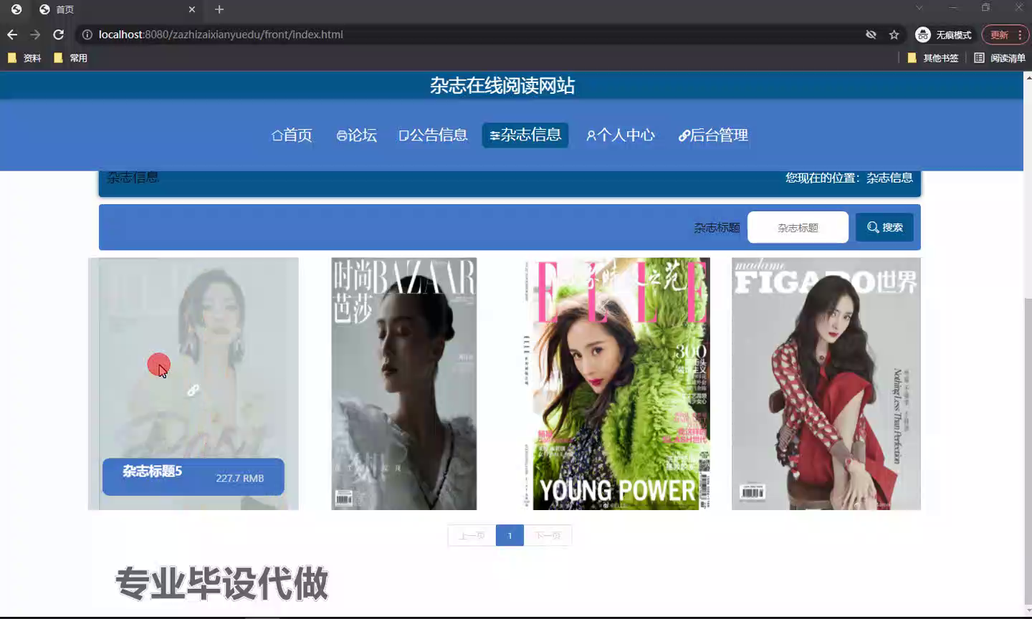Open the 常用 bookmark folder
Viewport: 1032px width, 619px height.
[x=70, y=58]
